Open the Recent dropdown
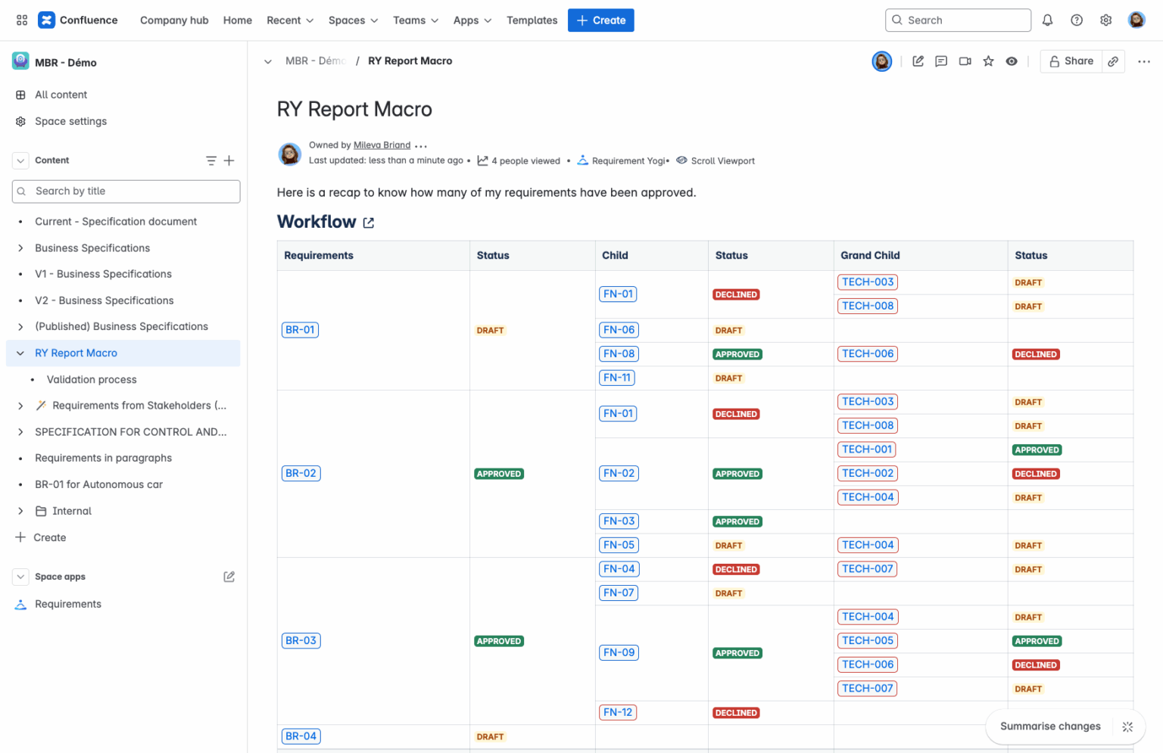Image resolution: width=1163 pixels, height=753 pixels. (289, 20)
